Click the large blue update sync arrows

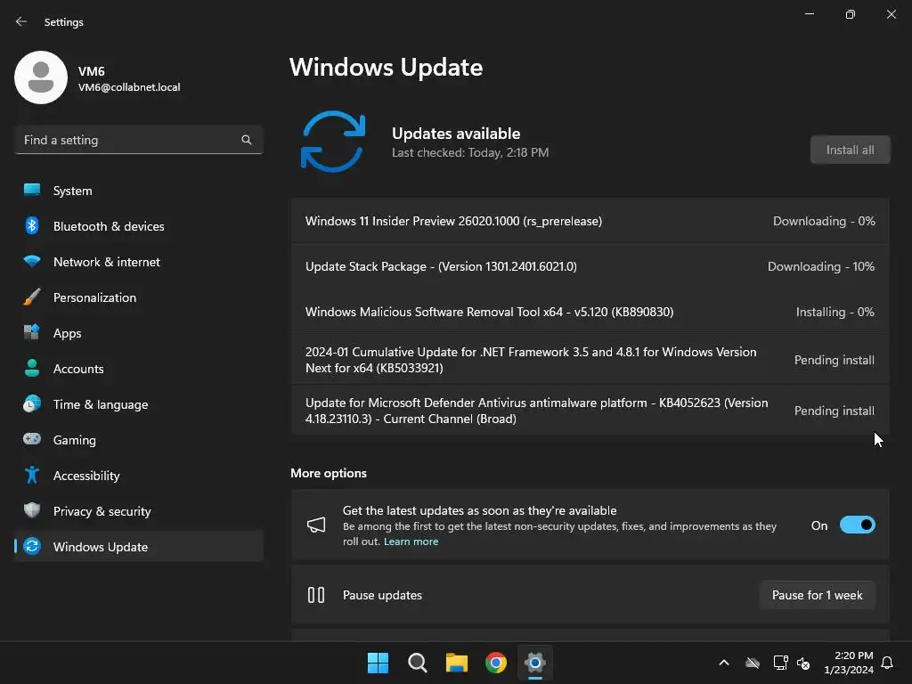point(333,142)
